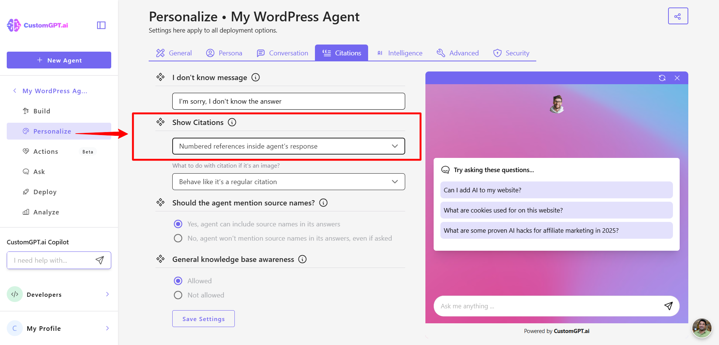The height and width of the screenshot is (345, 719).
Task: Click the icon beside I don't know message heading
Action: (x=161, y=77)
